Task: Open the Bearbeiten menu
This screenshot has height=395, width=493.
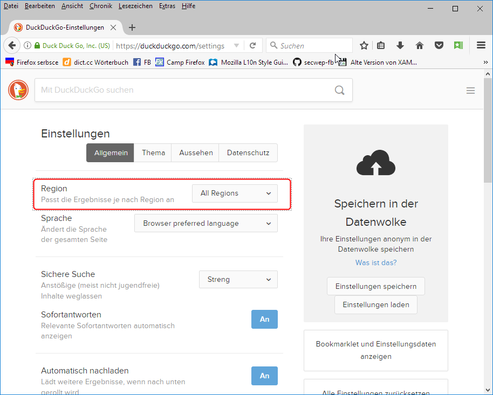Action: pyautogui.click(x=39, y=6)
